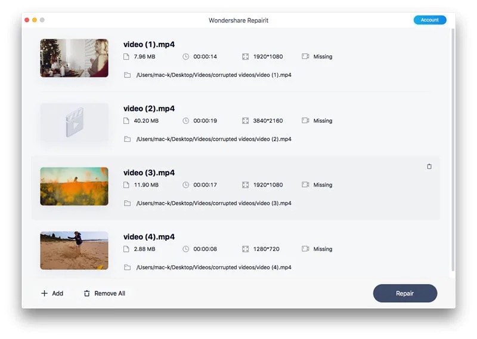This screenshot has width=477, height=339.
Task: Select the video (2).mp4 placeholder thumbnail
Action: point(74,122)
